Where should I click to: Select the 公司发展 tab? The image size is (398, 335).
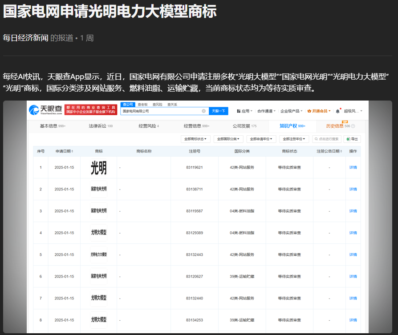click(245, 126)
